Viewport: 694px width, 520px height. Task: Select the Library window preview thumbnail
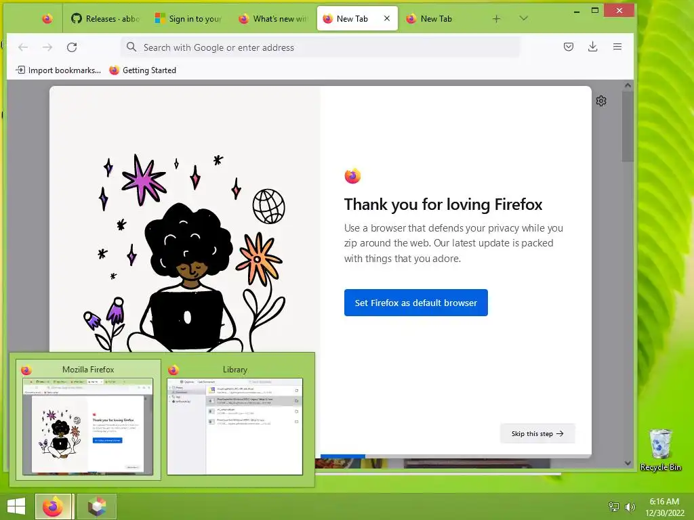coord(234,420)
